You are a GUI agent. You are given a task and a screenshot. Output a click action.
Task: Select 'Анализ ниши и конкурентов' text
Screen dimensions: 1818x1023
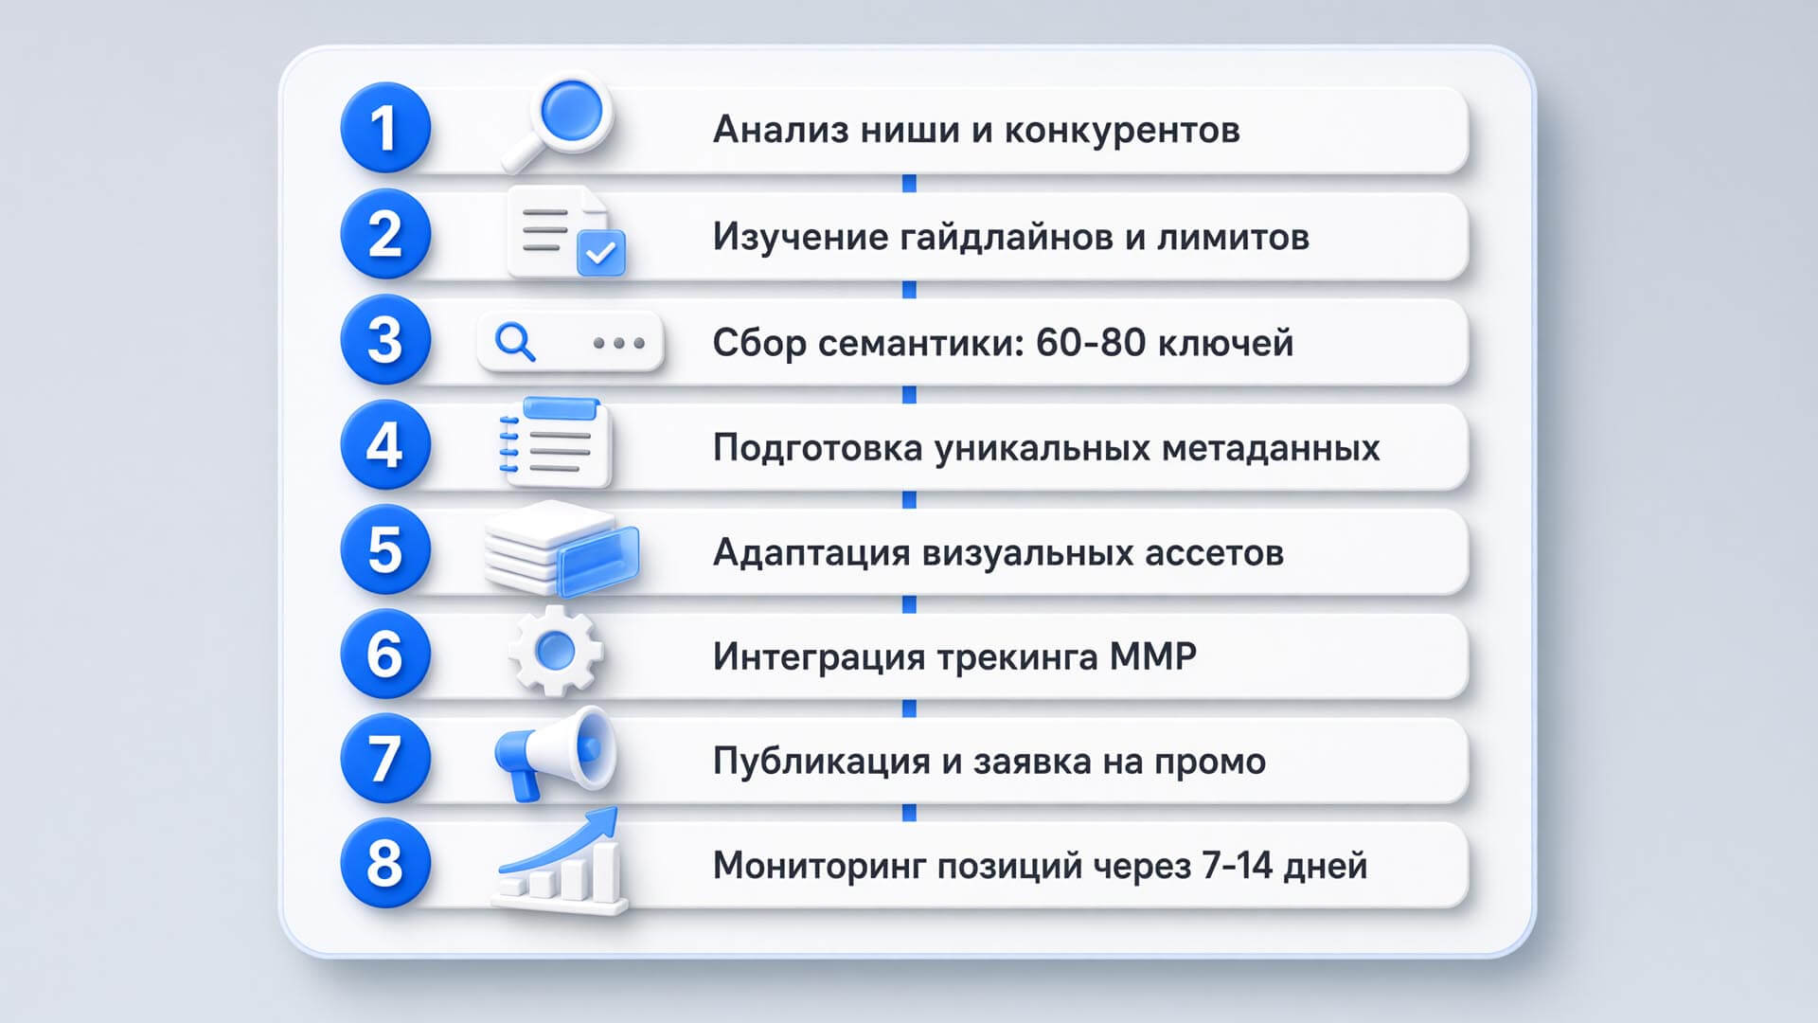[x=976, y=130]
